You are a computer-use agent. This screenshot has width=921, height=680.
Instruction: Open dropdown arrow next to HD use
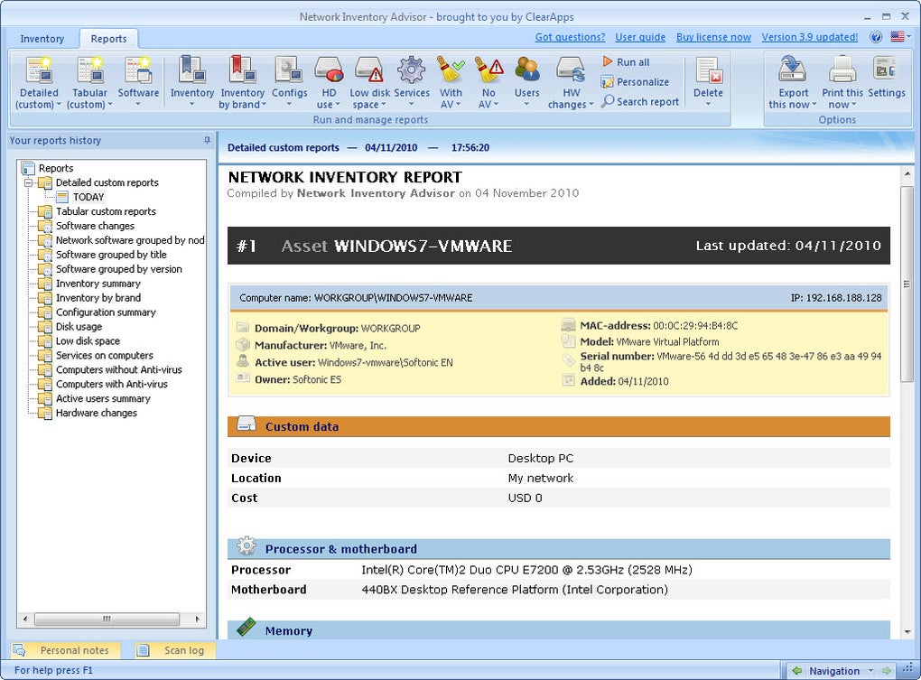click(x=338, y=105)
